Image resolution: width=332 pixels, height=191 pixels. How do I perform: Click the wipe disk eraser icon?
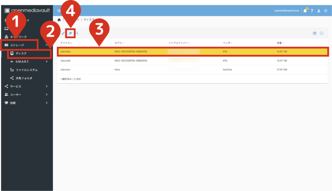click(x=70, y=33)
